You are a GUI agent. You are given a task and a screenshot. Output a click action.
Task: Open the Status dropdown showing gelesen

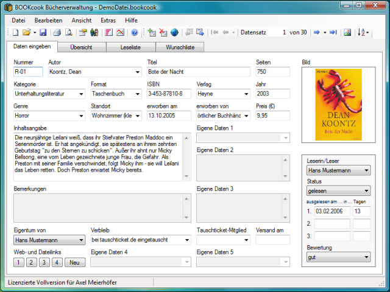point(366,190)
